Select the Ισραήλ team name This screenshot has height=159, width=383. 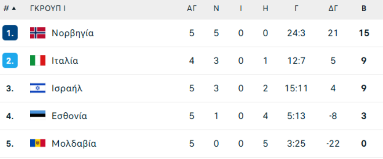pyautogui.click(x=67, y=88)
